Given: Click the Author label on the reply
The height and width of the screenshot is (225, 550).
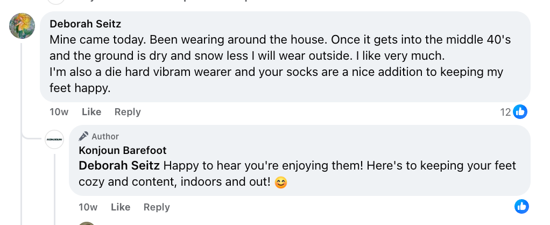Looking at the screenshot, I should click(x=105, y=137).
